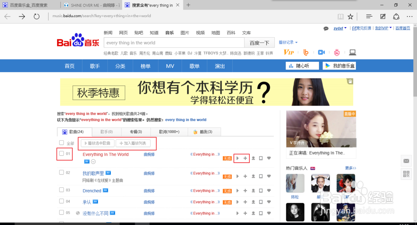The height and width of the screenshot is (225, 417).
Task: Click the 播放选中歌曲 button
Action: pos(98,143)
